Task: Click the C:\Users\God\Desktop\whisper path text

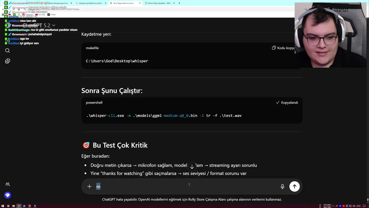Action: point(117,61)
